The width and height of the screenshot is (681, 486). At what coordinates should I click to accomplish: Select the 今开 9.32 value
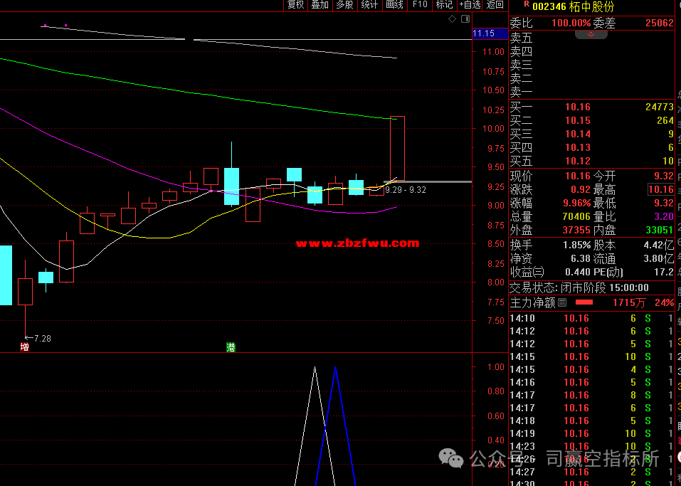(x=664, y=176)
